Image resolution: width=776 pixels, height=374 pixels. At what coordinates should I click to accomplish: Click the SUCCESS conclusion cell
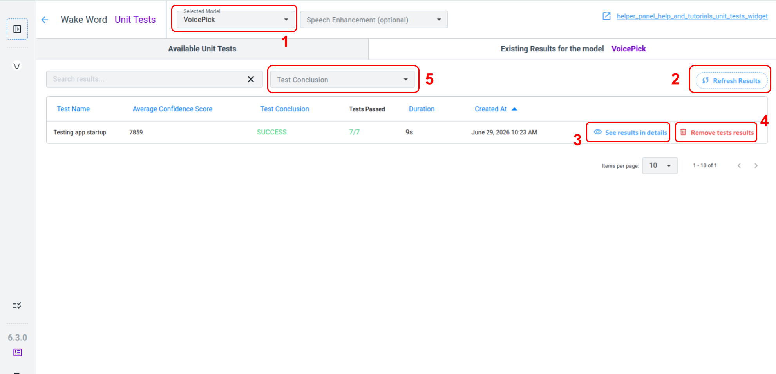[x=272, y=132]
